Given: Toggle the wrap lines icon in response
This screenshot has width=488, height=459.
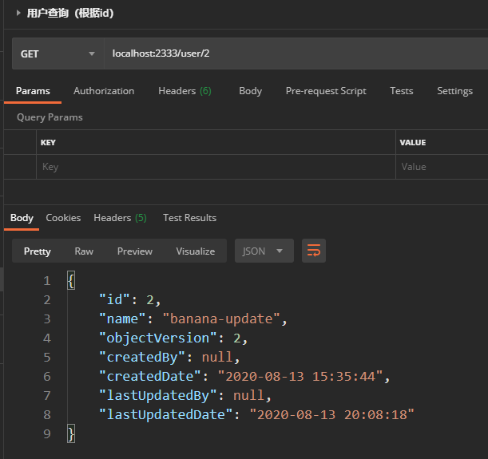Looking at the screenshot, I should pyautogui.click(x=314, y=251).
